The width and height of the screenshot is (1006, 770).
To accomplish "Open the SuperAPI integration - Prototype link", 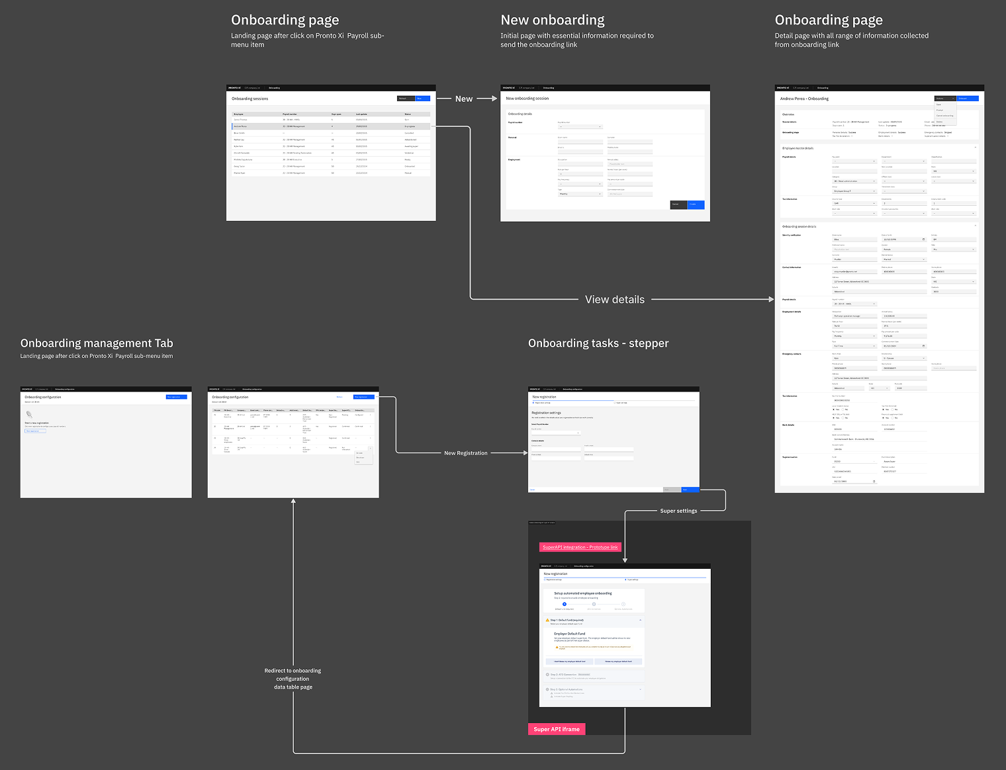I will click(580, 547).
